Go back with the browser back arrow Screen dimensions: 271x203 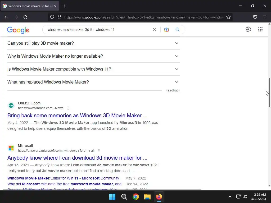point(6,17)
